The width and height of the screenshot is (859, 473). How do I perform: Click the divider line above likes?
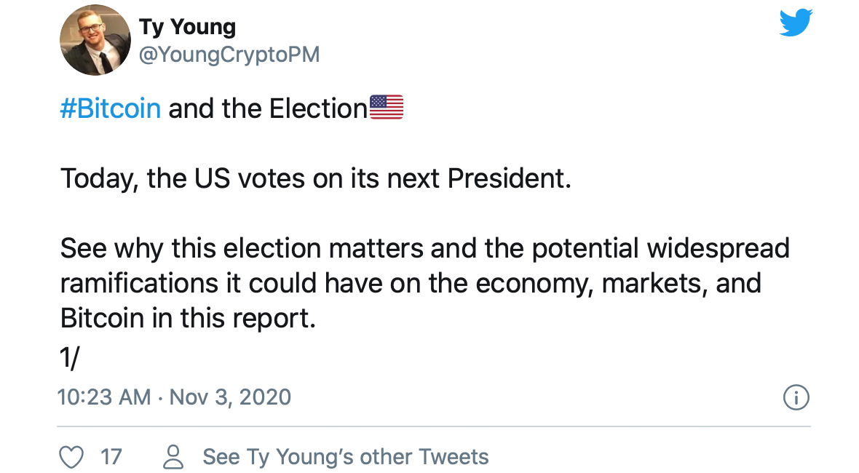point(433,426)
